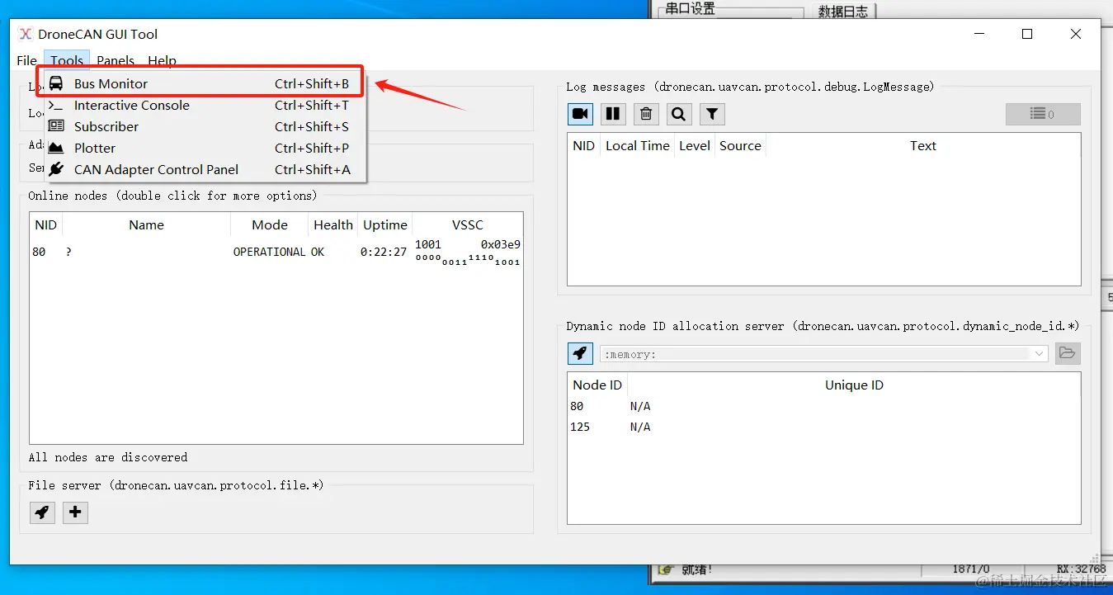Screen dimensions: 1113x595
Task: Click the log row counter button
Action: tap(1043, 114)
